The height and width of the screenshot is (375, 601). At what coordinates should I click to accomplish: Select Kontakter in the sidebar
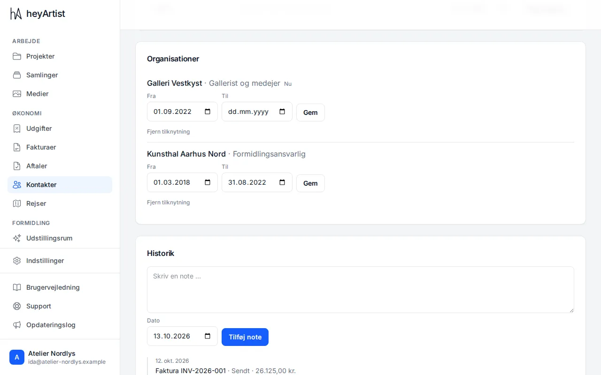pyautogui.click(x=60, y=185)
